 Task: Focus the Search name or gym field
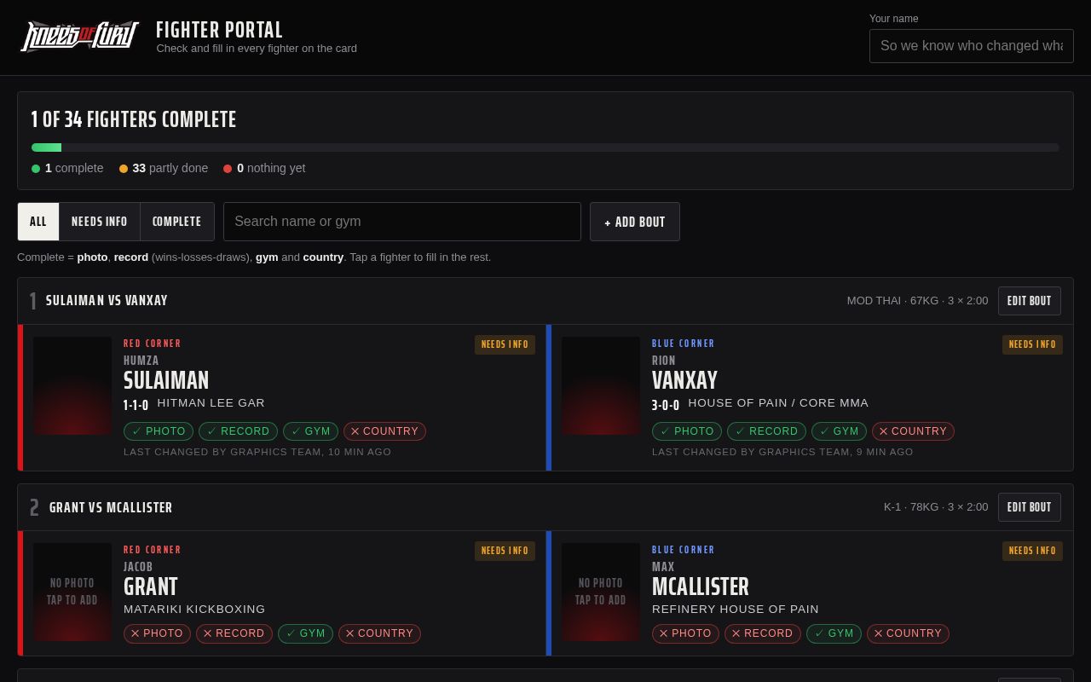pyautogui.click(x=402, y=222)
